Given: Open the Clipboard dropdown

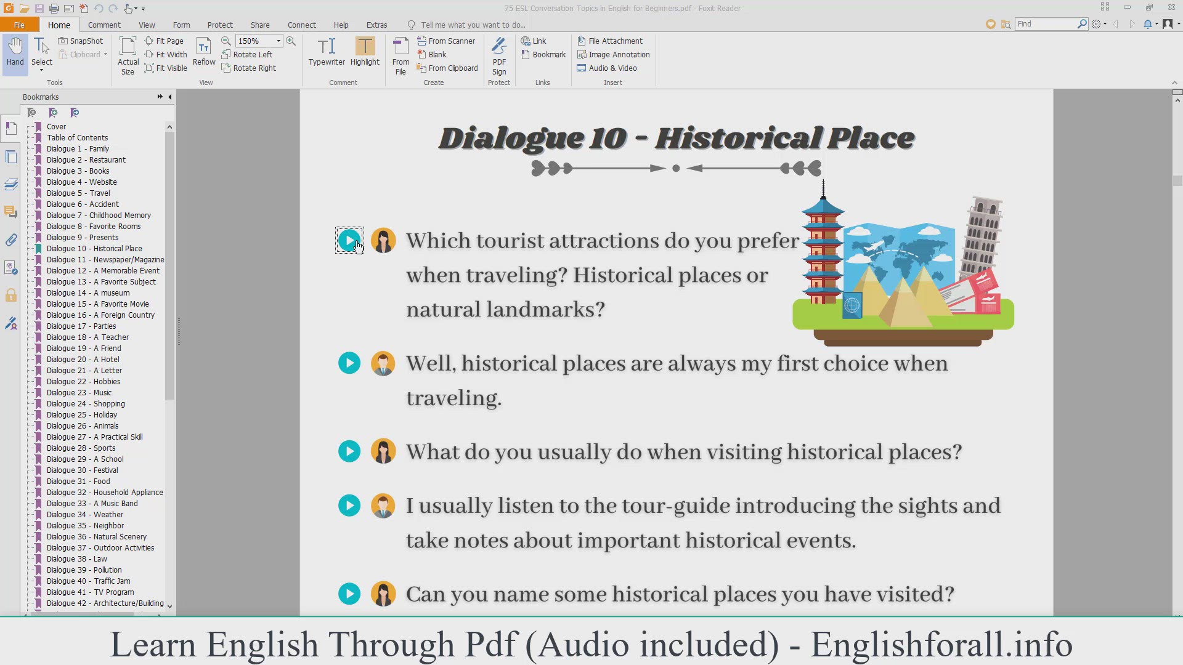Looking at the screenshot, I should point(105,54).
